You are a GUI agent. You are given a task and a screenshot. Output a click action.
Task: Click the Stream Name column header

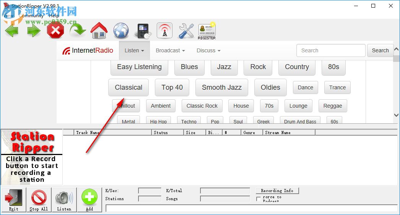(x=289, y=133)
